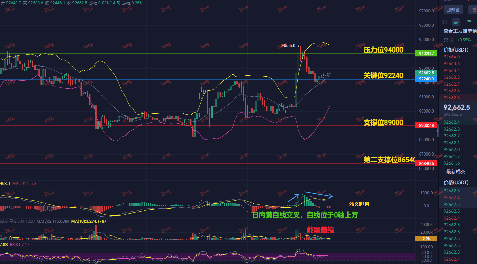Select the first order book layout icon
Screen dimensions: 477x264
coord(445,22)
